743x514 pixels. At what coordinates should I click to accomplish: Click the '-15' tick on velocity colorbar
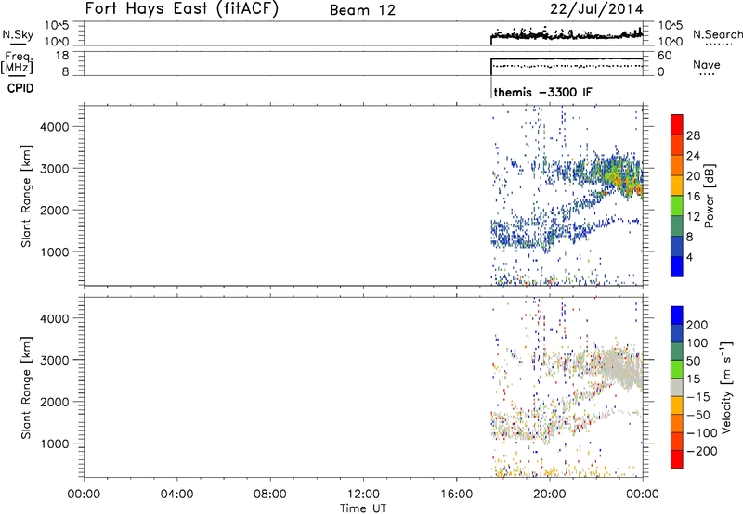[698, 397]
